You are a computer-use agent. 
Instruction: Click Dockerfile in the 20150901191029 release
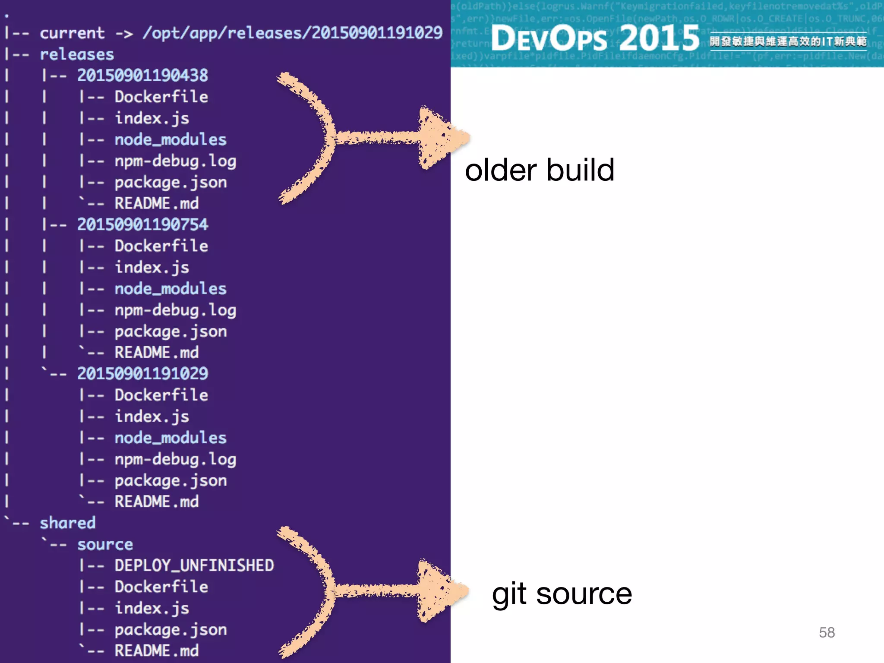click(161, 395)
